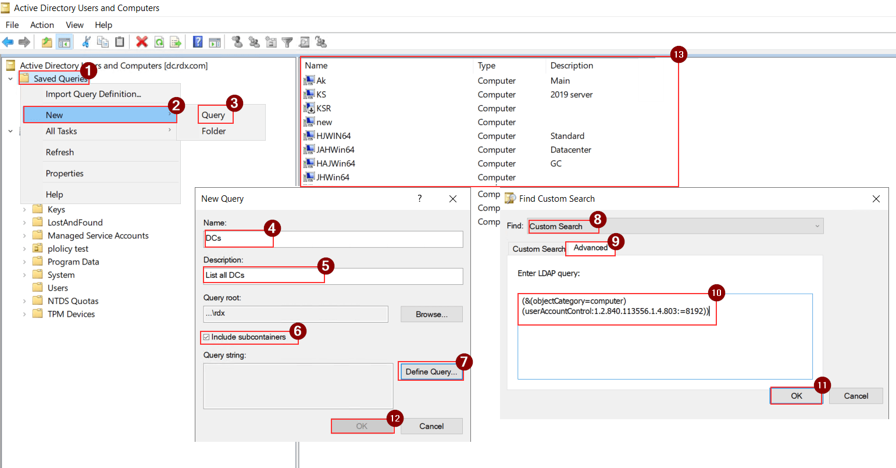Click the Add members to group icon
896x468 pixels.
point(321,42)
